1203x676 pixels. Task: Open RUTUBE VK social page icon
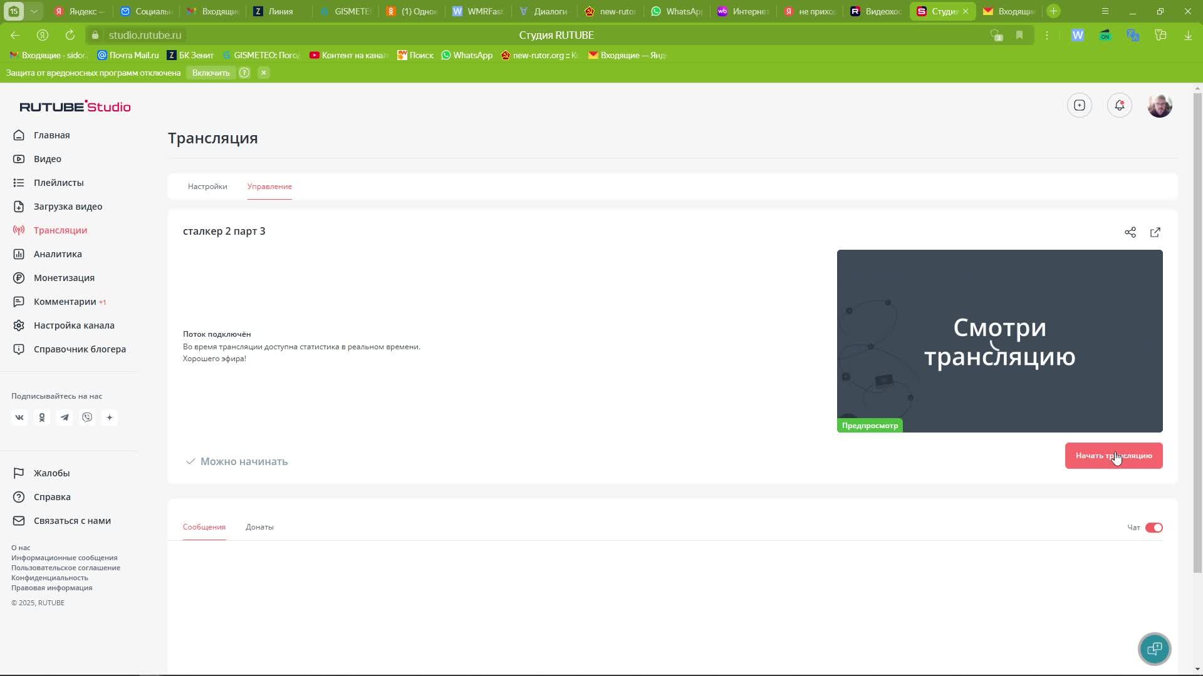tap(19, 417)
